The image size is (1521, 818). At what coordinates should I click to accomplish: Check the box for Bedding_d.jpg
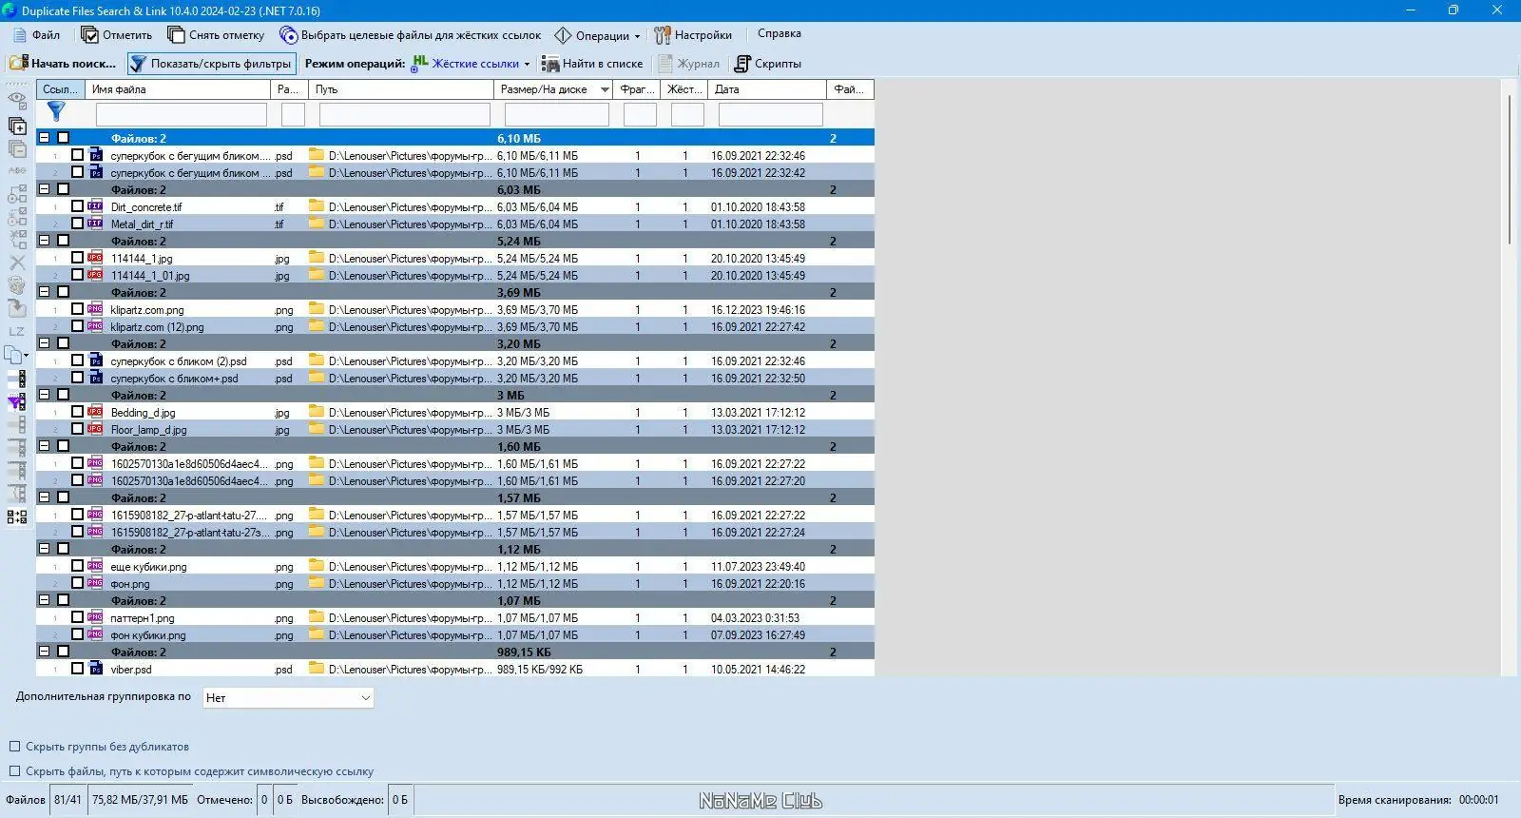pos(78,412)
